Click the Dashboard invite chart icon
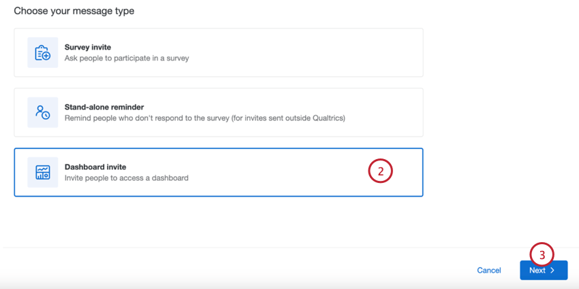Viewport: 579px width, 289px height. click(x=42, y=172)
